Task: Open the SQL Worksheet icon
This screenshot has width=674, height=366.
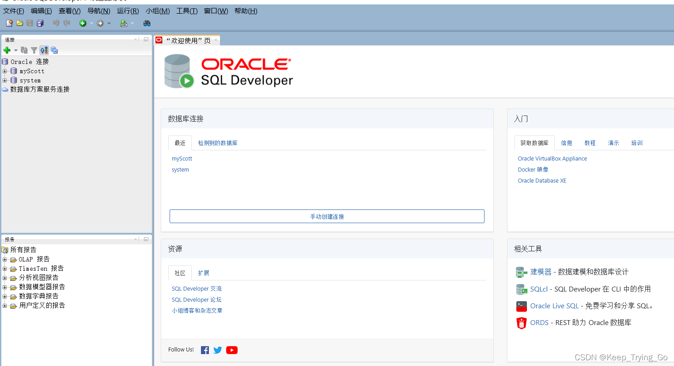Action: point(124,23)
